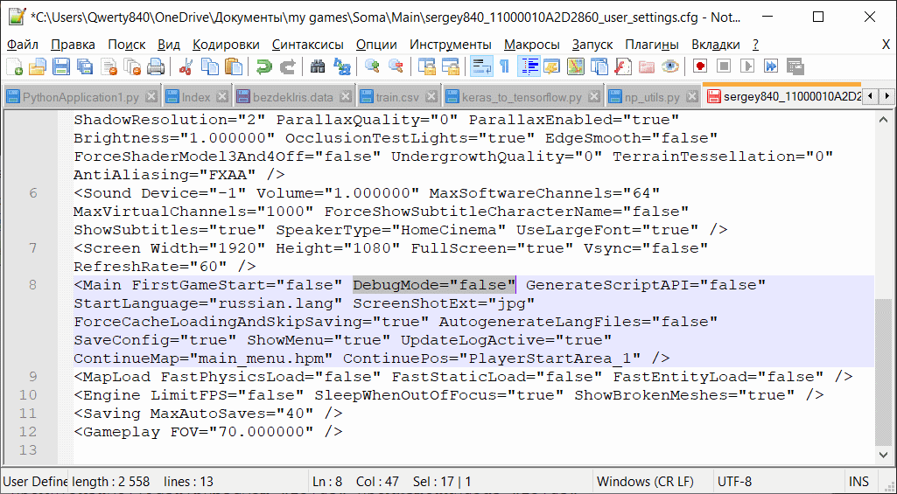The height and width of the screenshot is (494, 897).
Task: Run macro multiple times icon
Action: pos(771,67)
